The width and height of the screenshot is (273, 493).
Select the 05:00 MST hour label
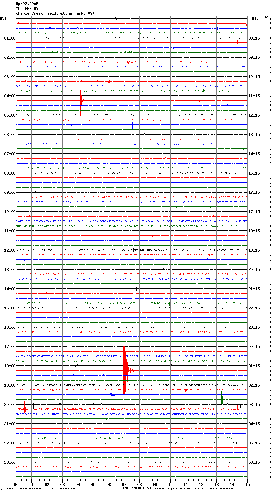tap(10, 115)
